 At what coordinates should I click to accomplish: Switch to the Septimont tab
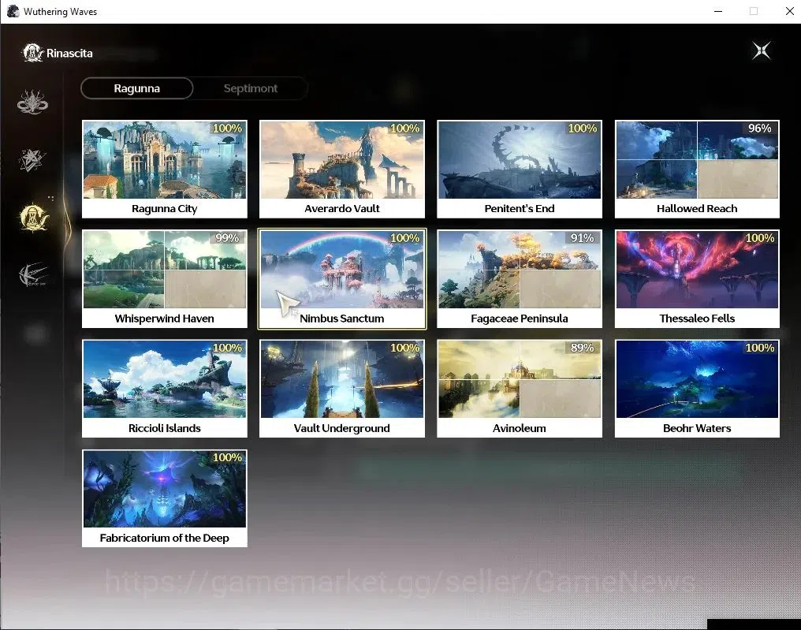click(x=251, y=88)
